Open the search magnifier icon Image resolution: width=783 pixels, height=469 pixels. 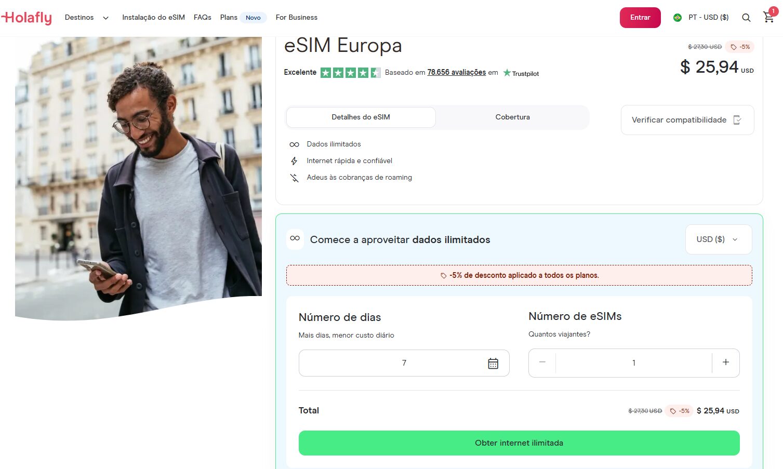pos(746,18)
